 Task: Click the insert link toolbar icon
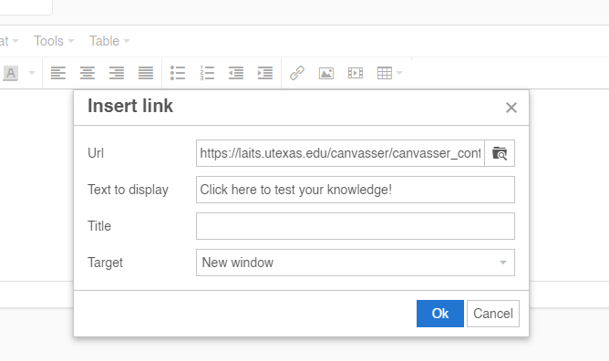pyautogui.click(x=297, y=73)
